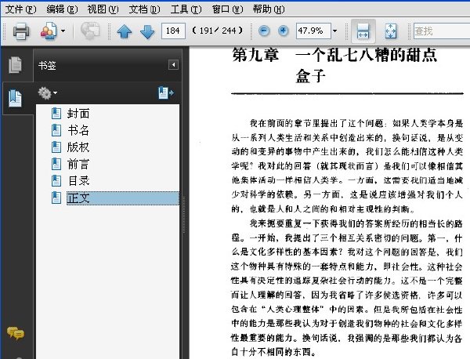
Task: Toggle the fit width scrolling mode icon
Action: (363, 31)
